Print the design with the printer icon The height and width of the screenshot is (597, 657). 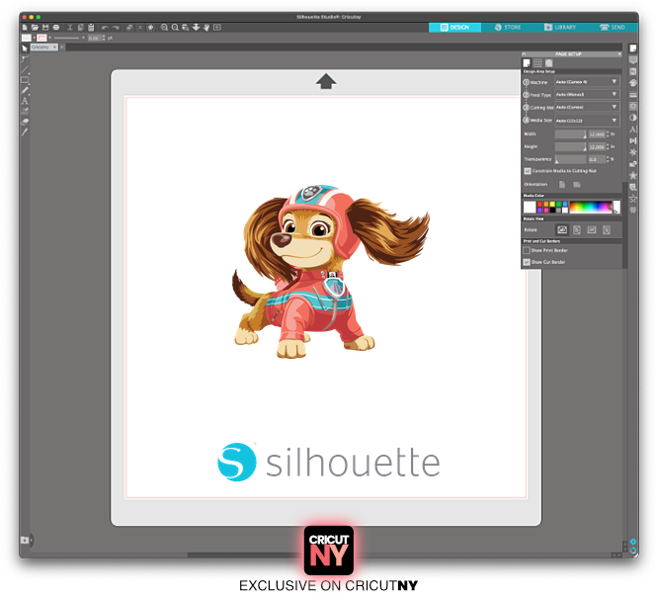(x=55, y=28)
